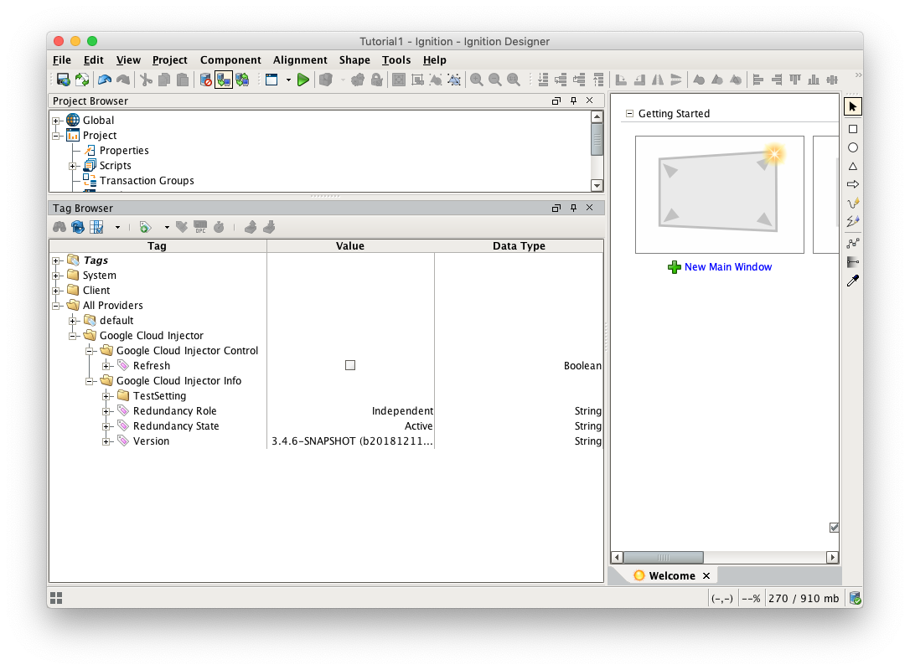The width and height of the screenshot is (910, 670).
Task: Open the Component menu
Action: point(230,60)
